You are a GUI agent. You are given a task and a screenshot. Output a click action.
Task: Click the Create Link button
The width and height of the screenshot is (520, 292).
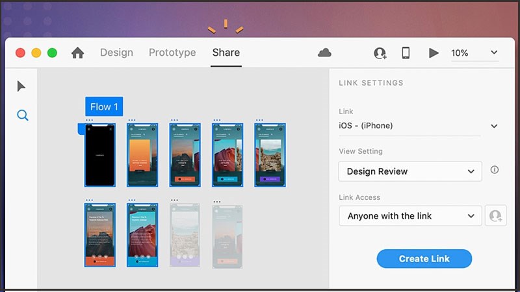pyautogui.click(x=424, y=258)
